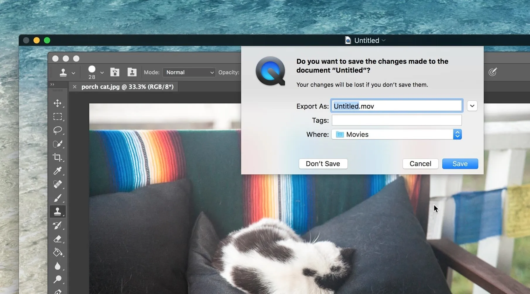Select the Quick Selection tool
530x294 pixels.
tap(57, 144)
